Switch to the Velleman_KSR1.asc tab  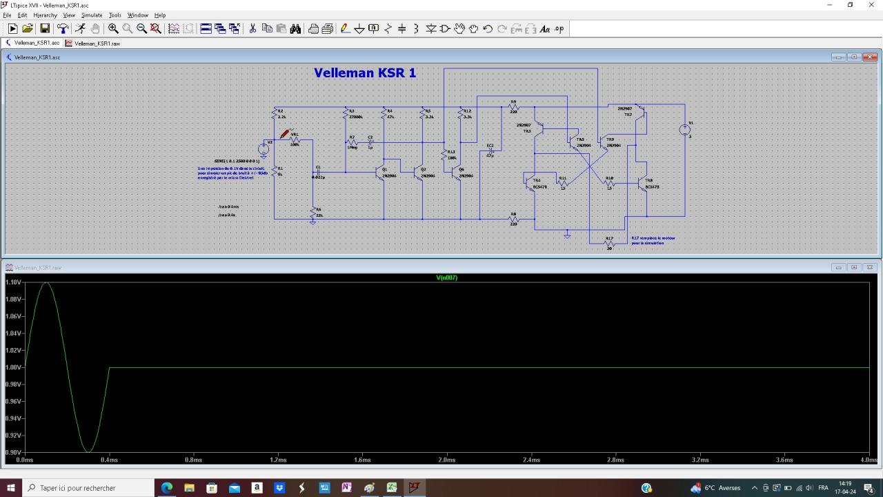(x=32, y=43)
